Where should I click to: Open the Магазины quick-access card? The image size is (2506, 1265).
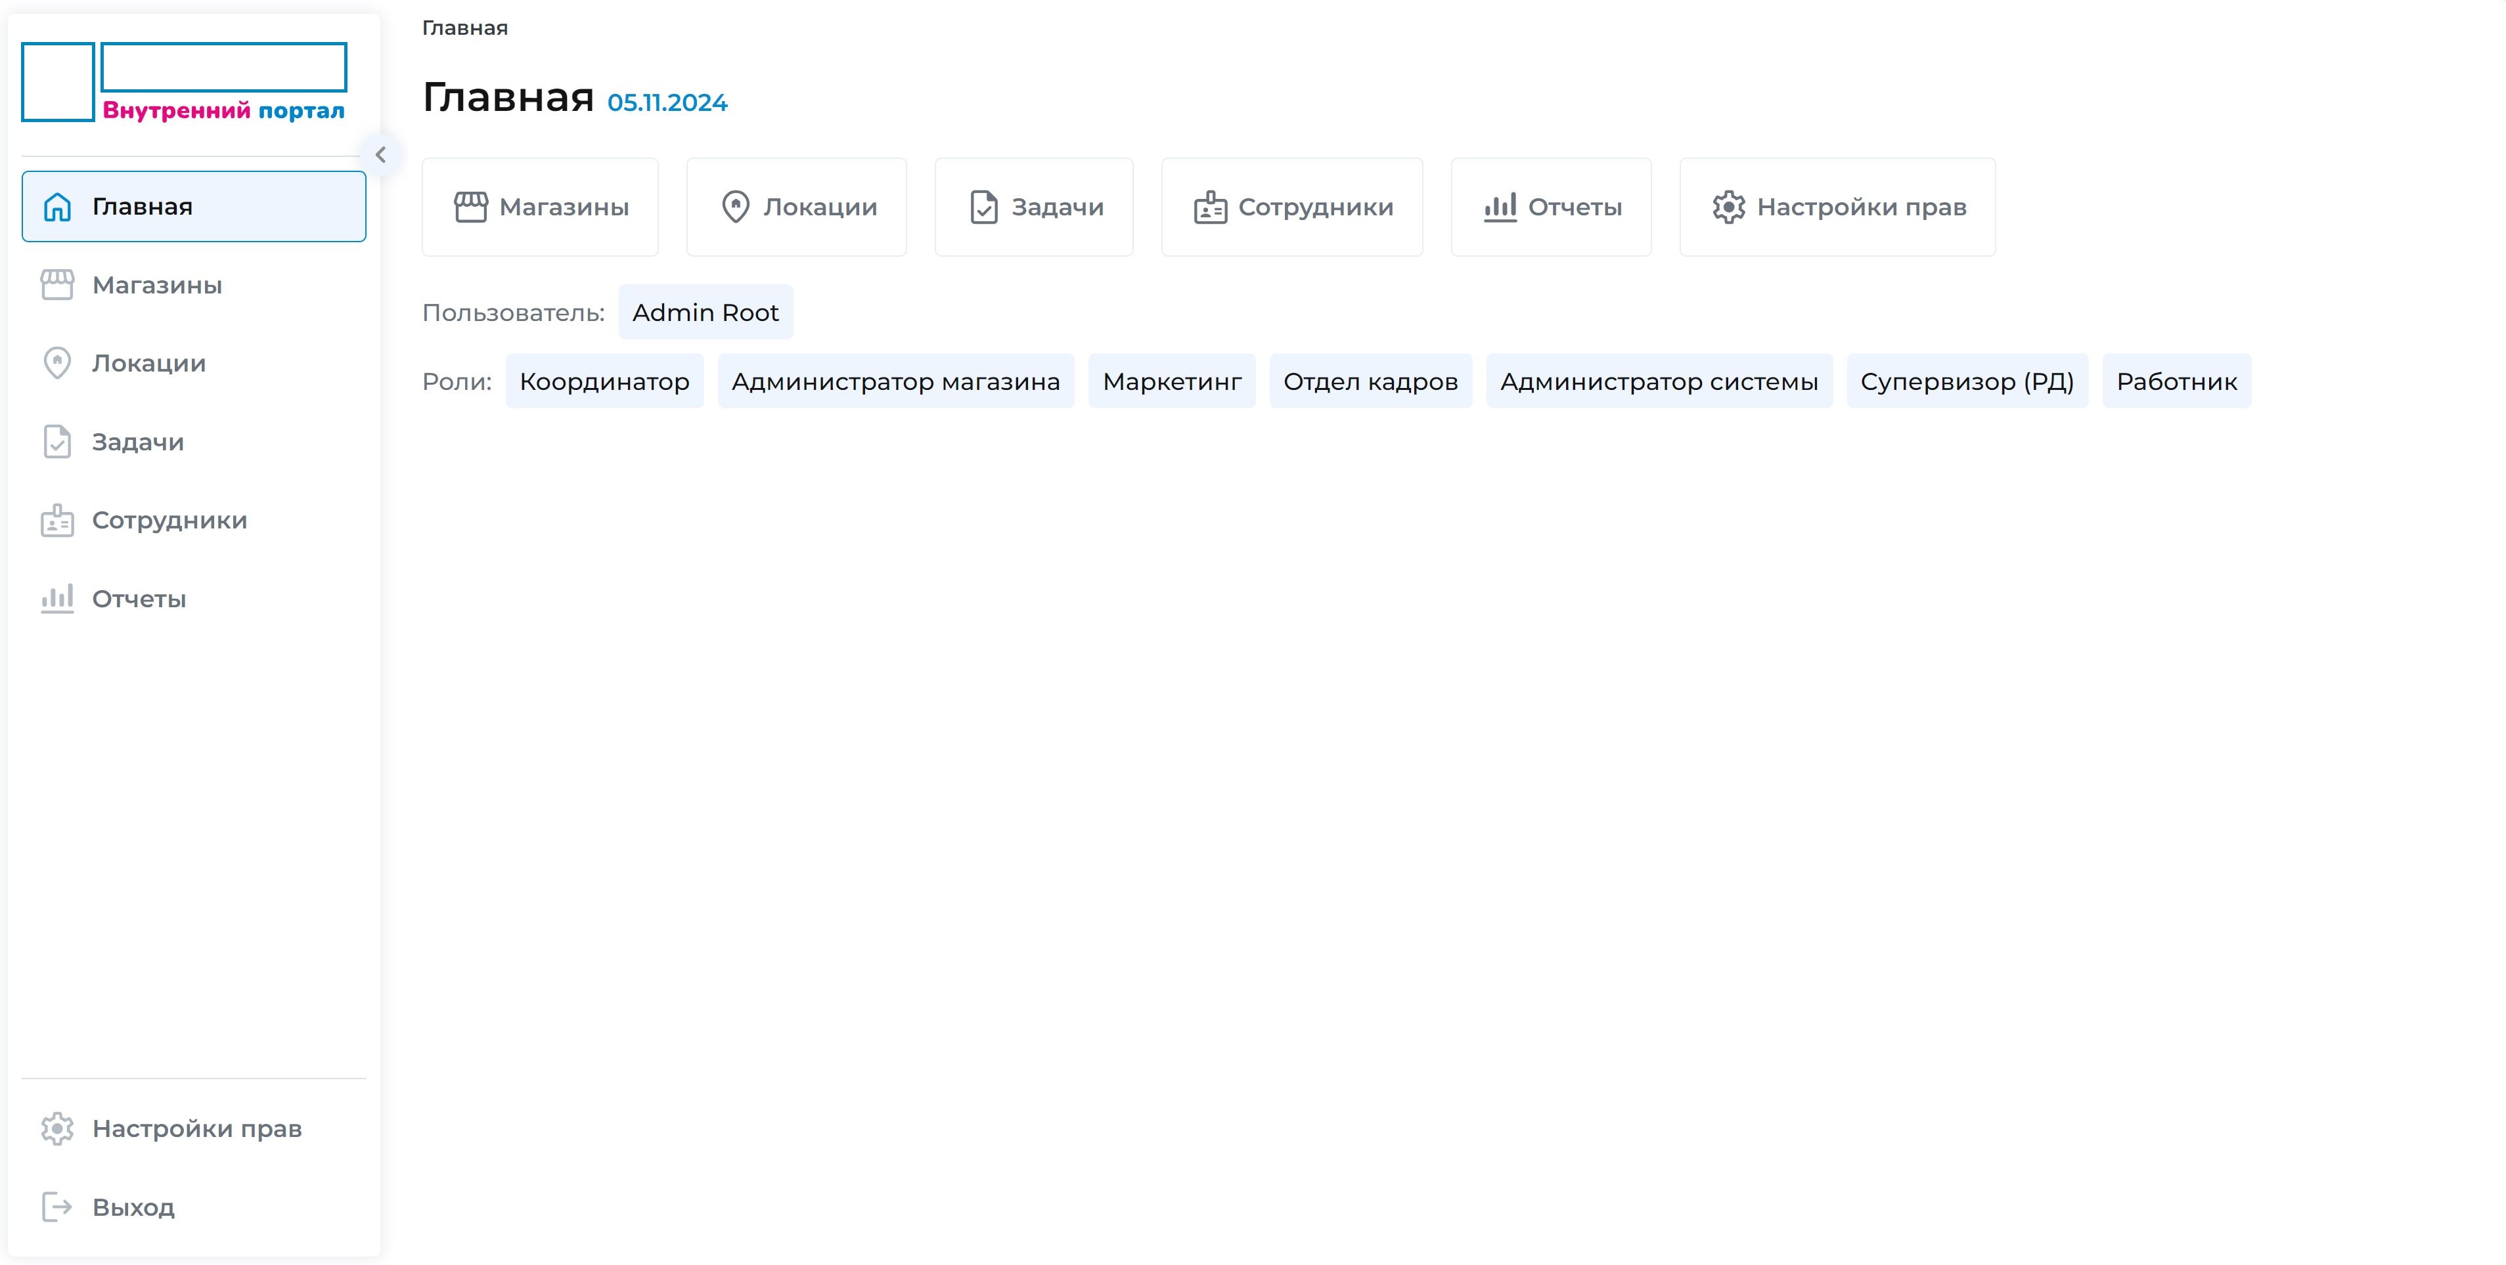point(540,207)
